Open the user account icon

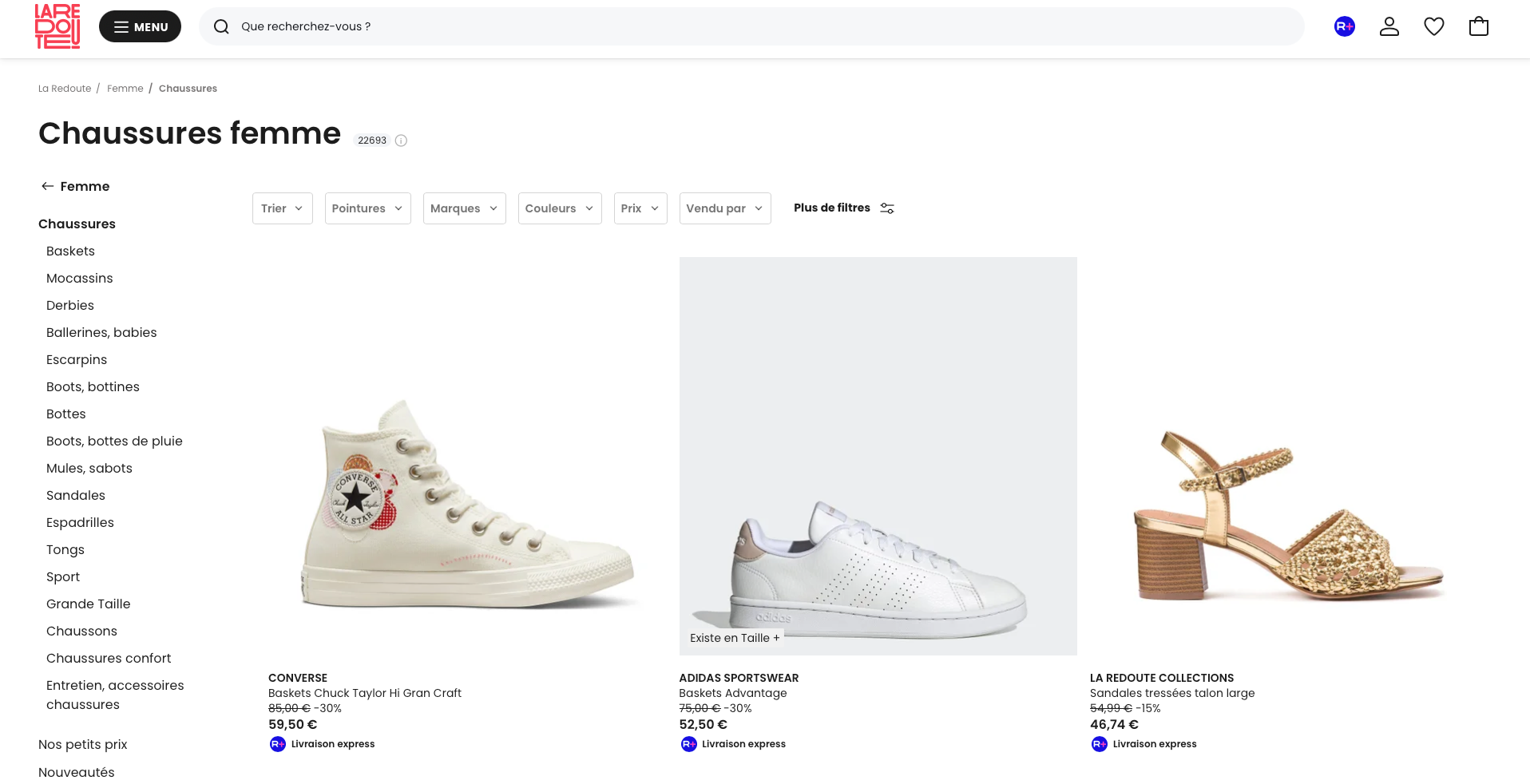tap(1389, 26)
